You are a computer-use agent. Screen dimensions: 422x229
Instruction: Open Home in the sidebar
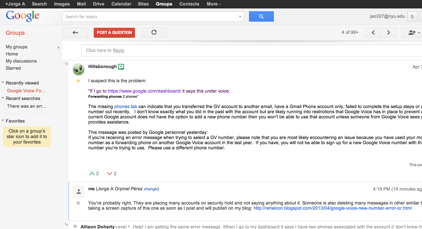pyautogui.click(x=12, y=54)
